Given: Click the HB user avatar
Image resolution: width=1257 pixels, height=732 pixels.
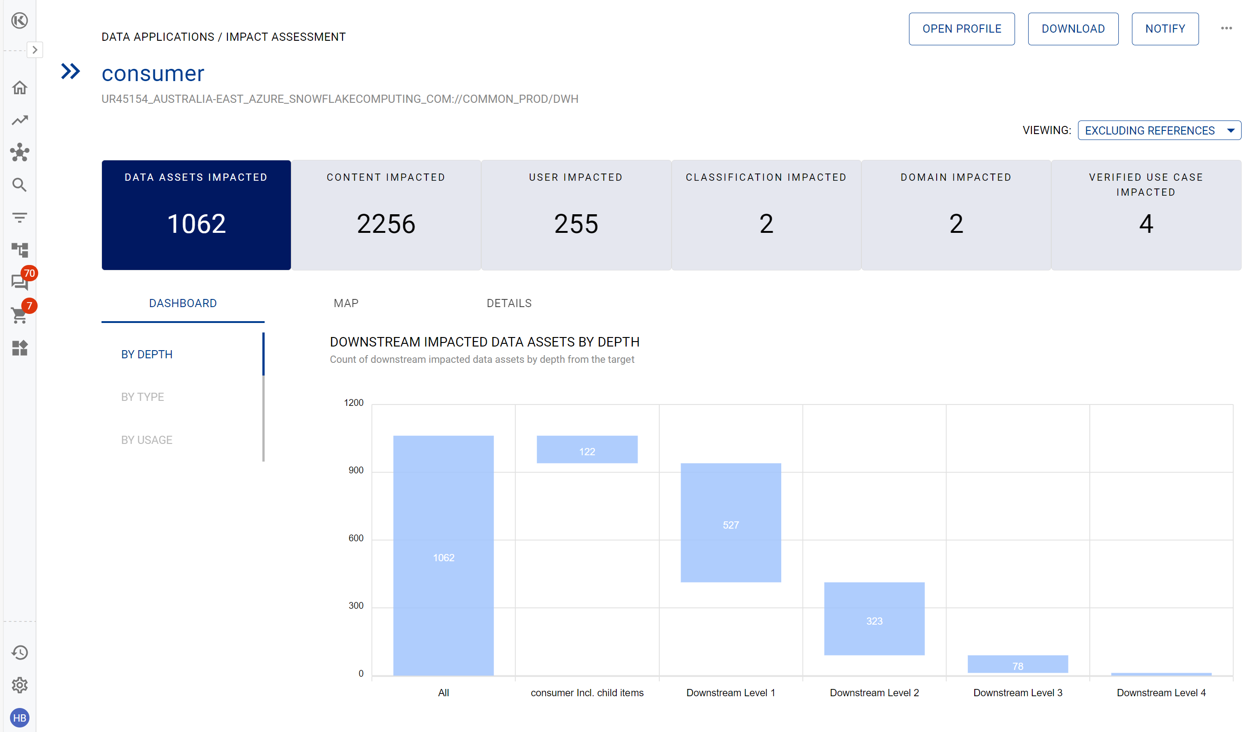Looking at the screenshot, I should (x=19, y=718).
